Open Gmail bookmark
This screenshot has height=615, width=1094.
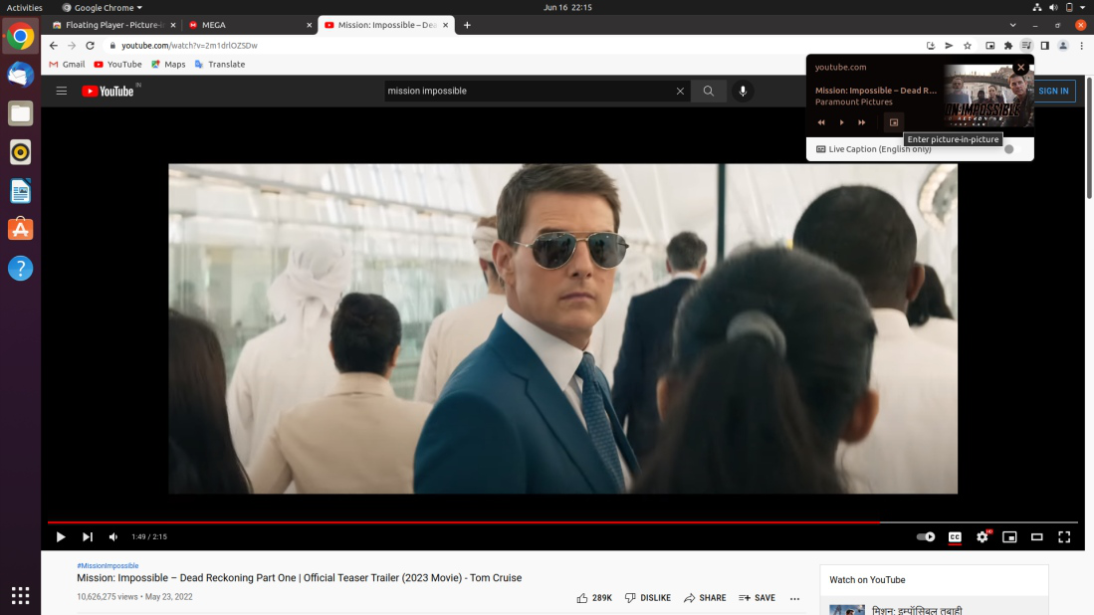(x=67, y=64)
